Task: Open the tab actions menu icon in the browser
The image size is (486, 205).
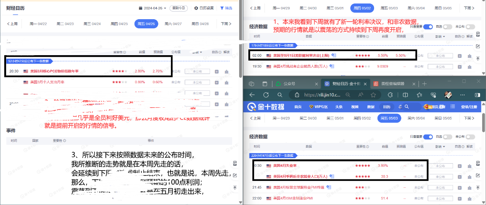Action: point(264,84)
